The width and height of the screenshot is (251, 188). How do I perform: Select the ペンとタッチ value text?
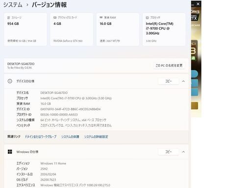(x=76, y=125)
